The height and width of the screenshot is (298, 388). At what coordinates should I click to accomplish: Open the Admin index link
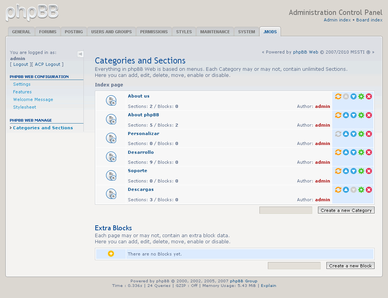point(337,20)
